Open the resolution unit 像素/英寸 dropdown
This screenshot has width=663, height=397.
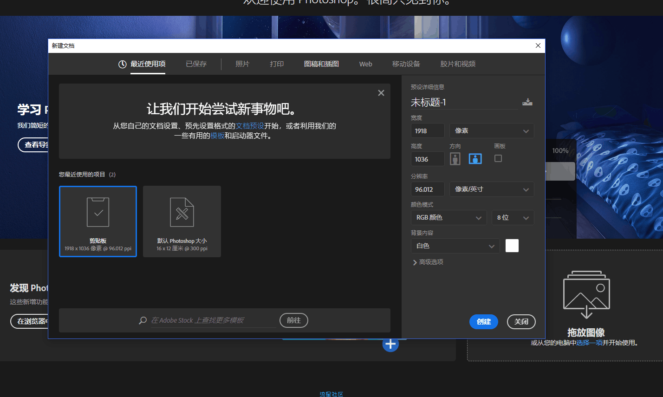[492, 189]
